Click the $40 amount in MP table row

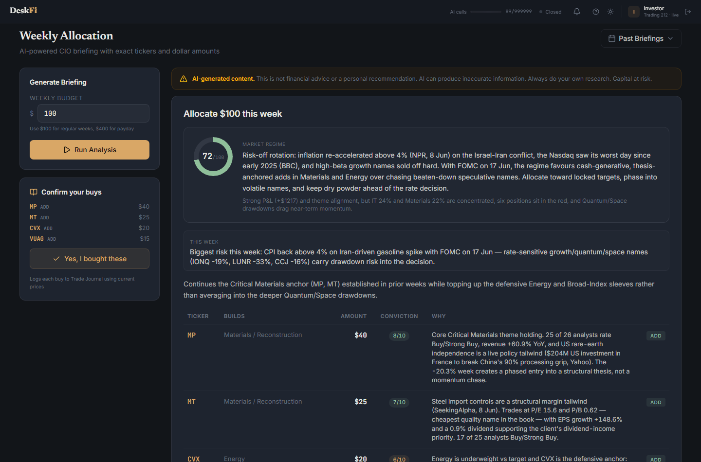click(361, 335)
